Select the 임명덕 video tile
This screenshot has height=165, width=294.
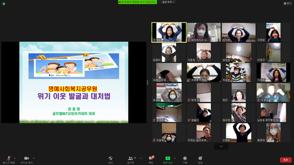[x=239, y=53]
